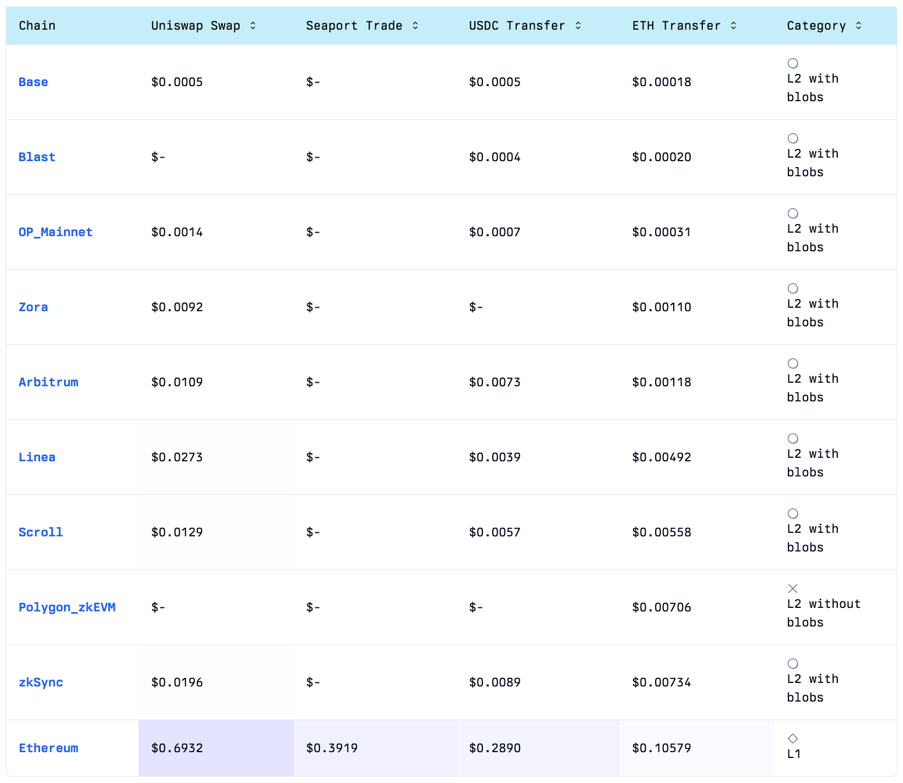The width and height of the screenshot is (903, 783).
Task: Click the circle category icon in Zora row
Action: tap(792, 289)
